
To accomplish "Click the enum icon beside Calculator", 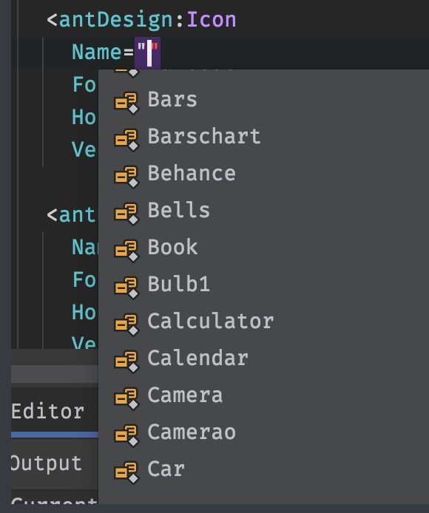I will coord(126,325).
